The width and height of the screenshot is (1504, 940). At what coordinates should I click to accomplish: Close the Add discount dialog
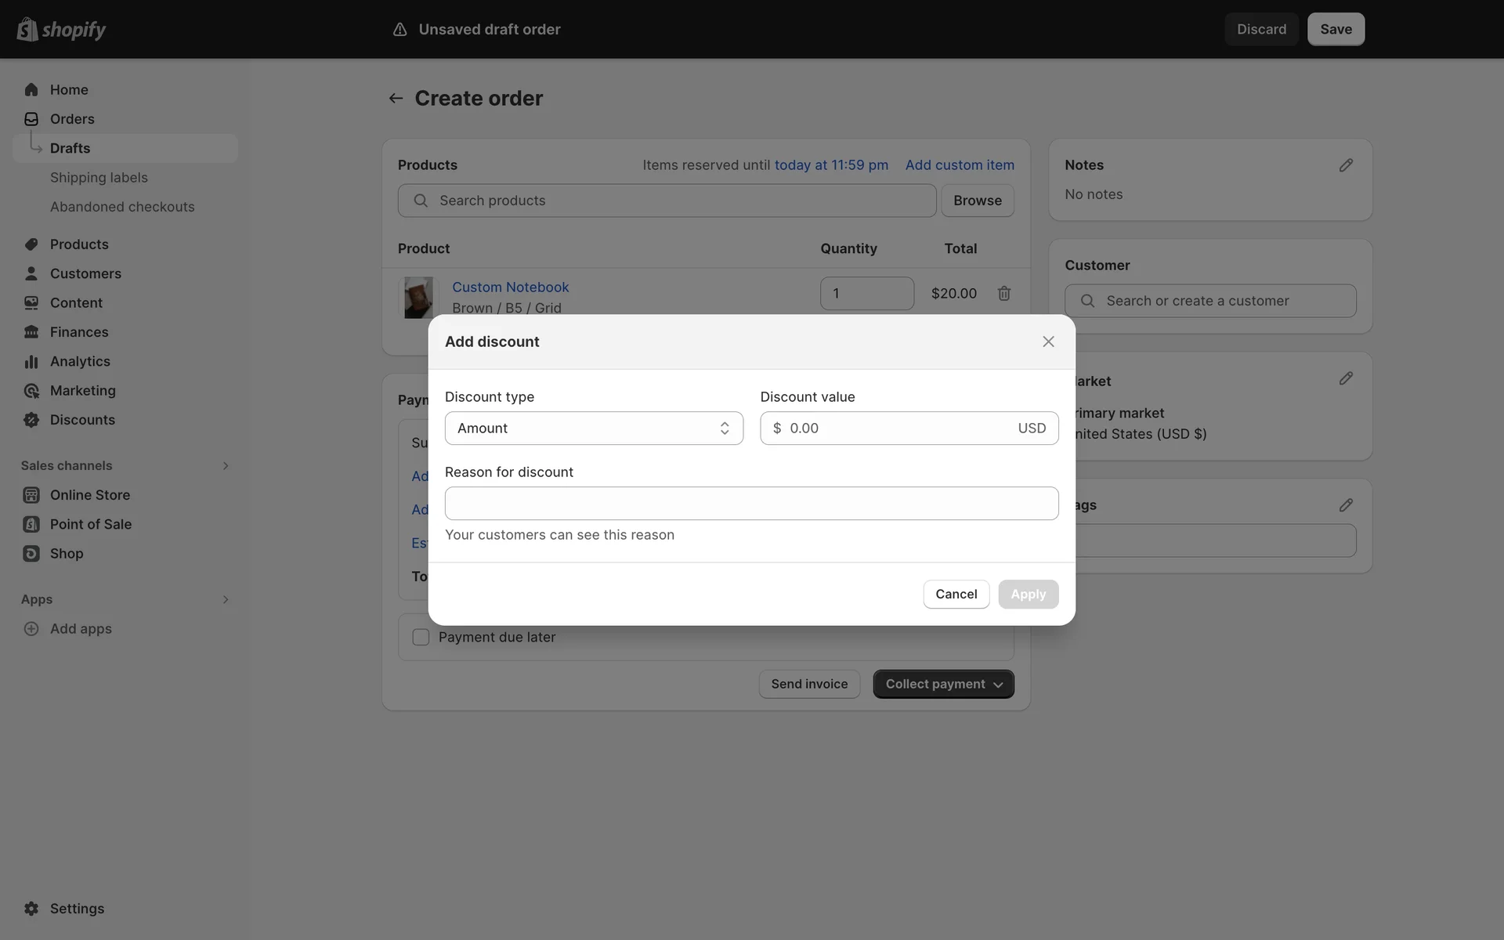[x=1048, y=342]
